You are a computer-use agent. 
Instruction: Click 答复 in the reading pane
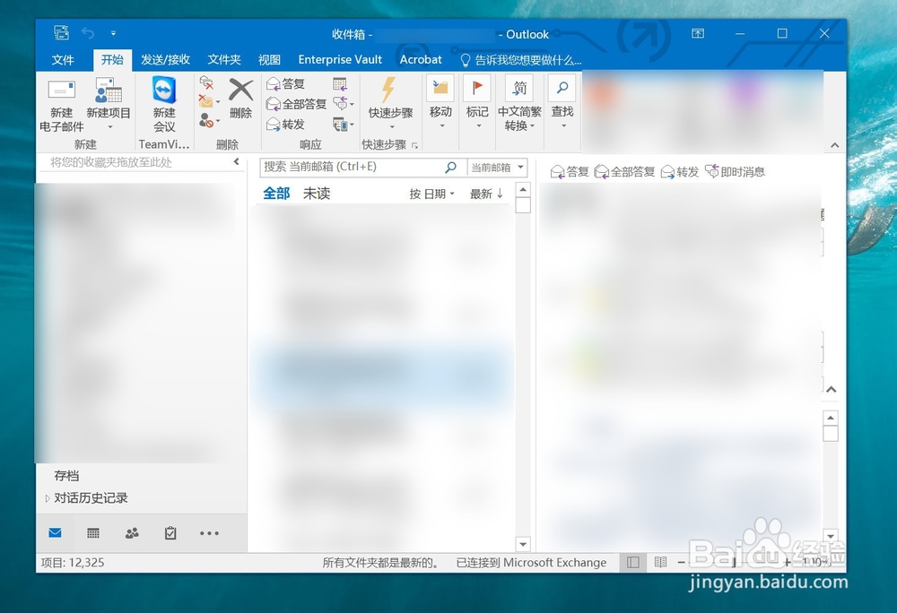coord(570,171)
